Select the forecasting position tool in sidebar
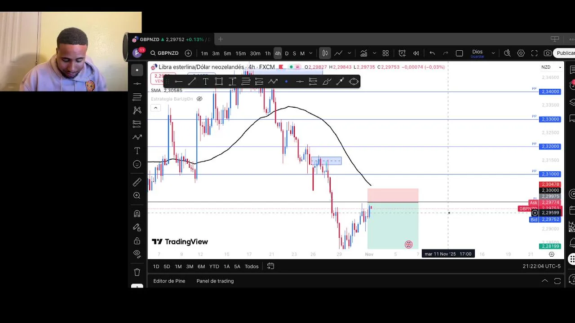575x323 pixels. [x=137, y=124]
